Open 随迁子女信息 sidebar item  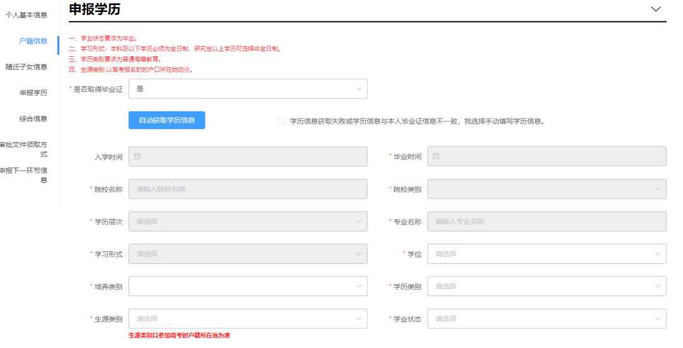[26, 67]
